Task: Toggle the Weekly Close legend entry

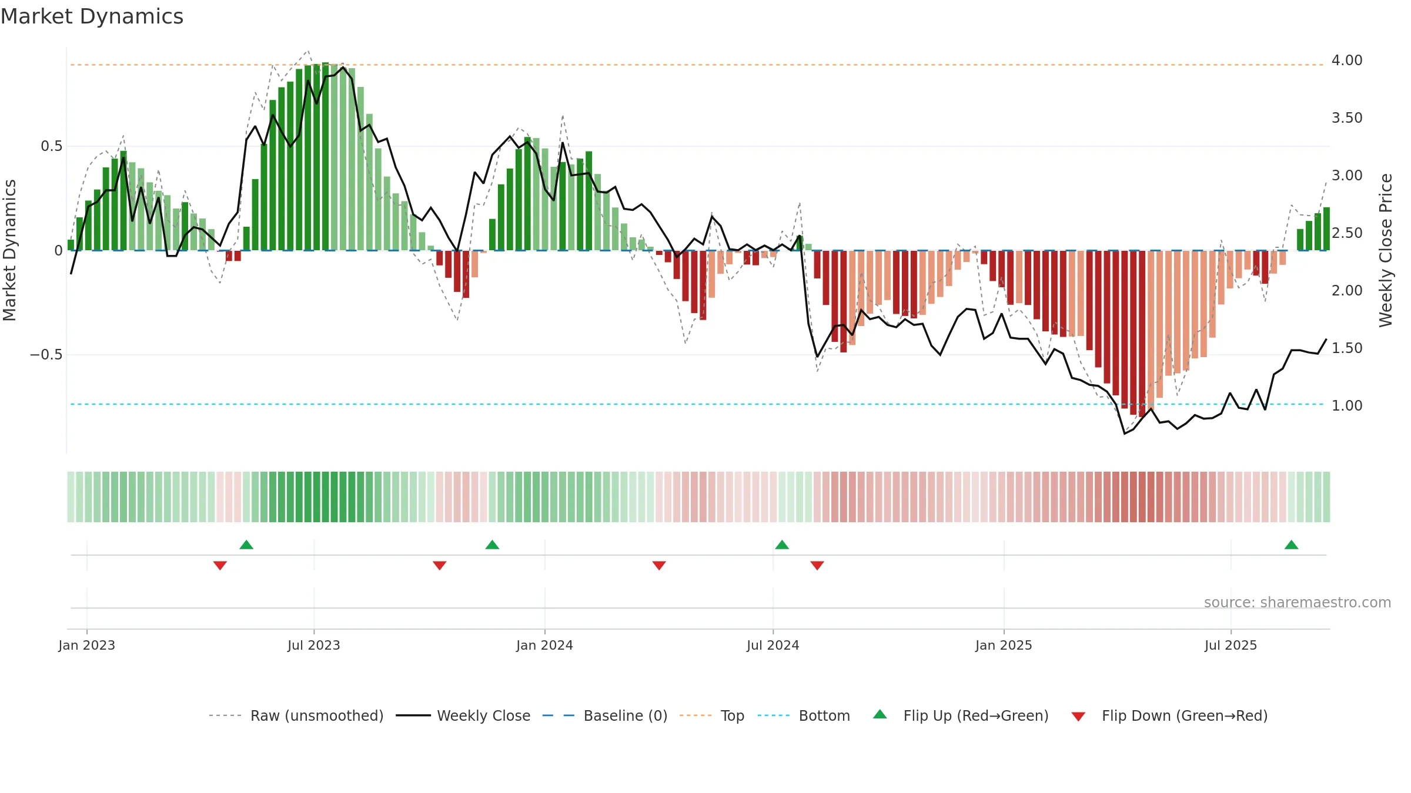Action: coord(463,715)
